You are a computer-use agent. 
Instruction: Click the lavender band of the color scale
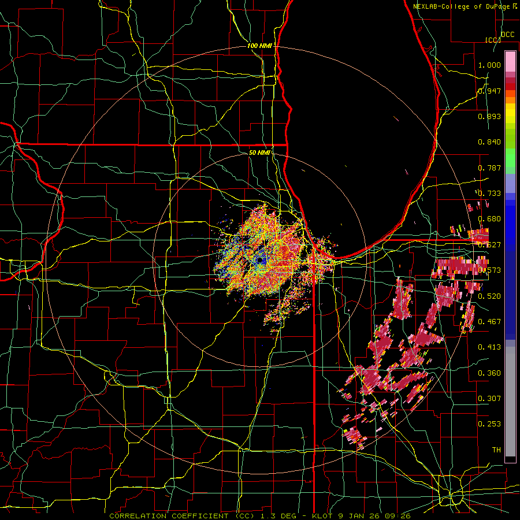pyautogui.click(x=510, y=183)
